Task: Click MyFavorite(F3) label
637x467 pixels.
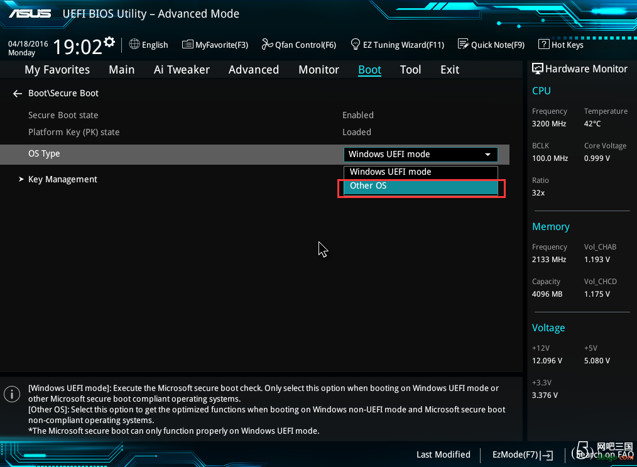Action: point(222,45)
